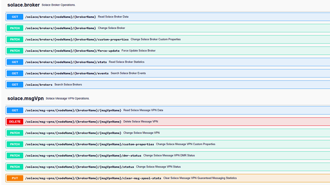This screenshot has height=185, width=330.
Task: Click GET badge for broker stats endpoint
Action: click(15, 62)
